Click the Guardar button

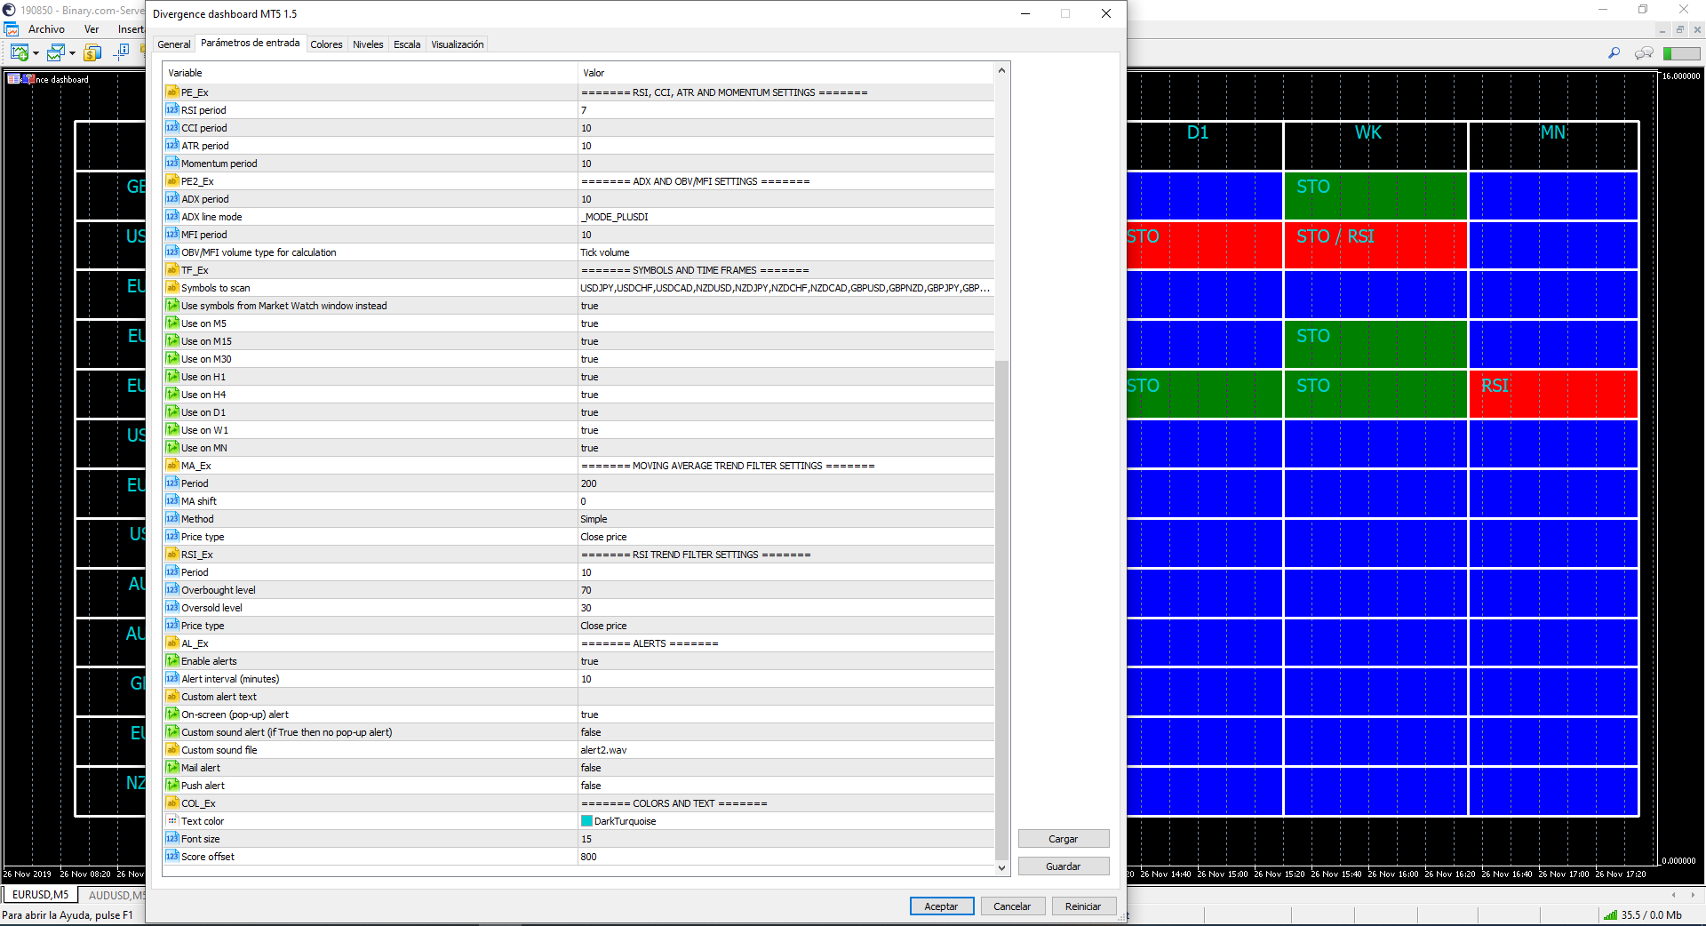[1064, 866]
